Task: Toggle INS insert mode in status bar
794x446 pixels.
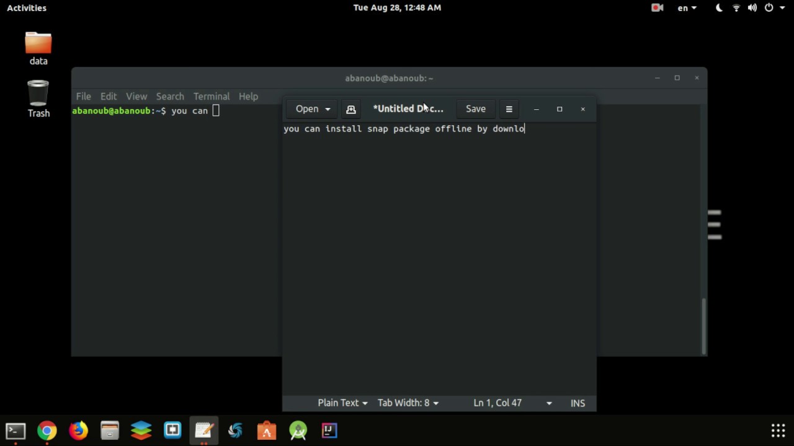Action: coord(578,403)
